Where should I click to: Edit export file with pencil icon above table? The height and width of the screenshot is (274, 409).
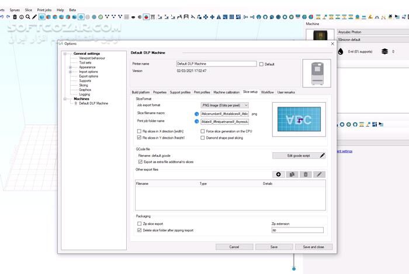point(319,174)
